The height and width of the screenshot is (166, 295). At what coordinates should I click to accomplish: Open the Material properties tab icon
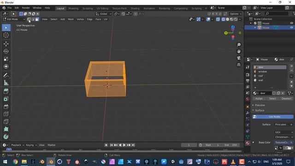[x=248, y=143]
